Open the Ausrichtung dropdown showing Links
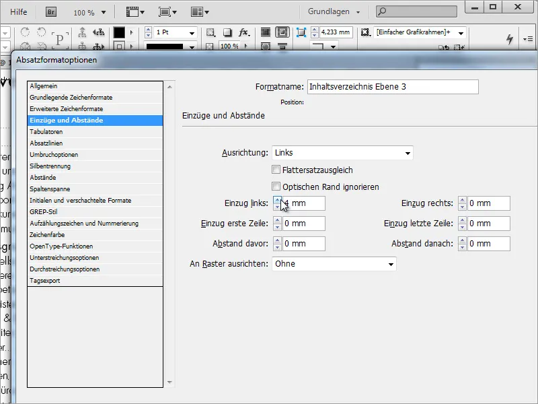The width and height of the screenshot is (538, 404). coord(342,153)
